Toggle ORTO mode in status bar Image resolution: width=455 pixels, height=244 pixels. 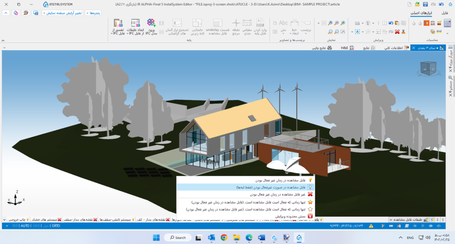[x=56, y=226]
